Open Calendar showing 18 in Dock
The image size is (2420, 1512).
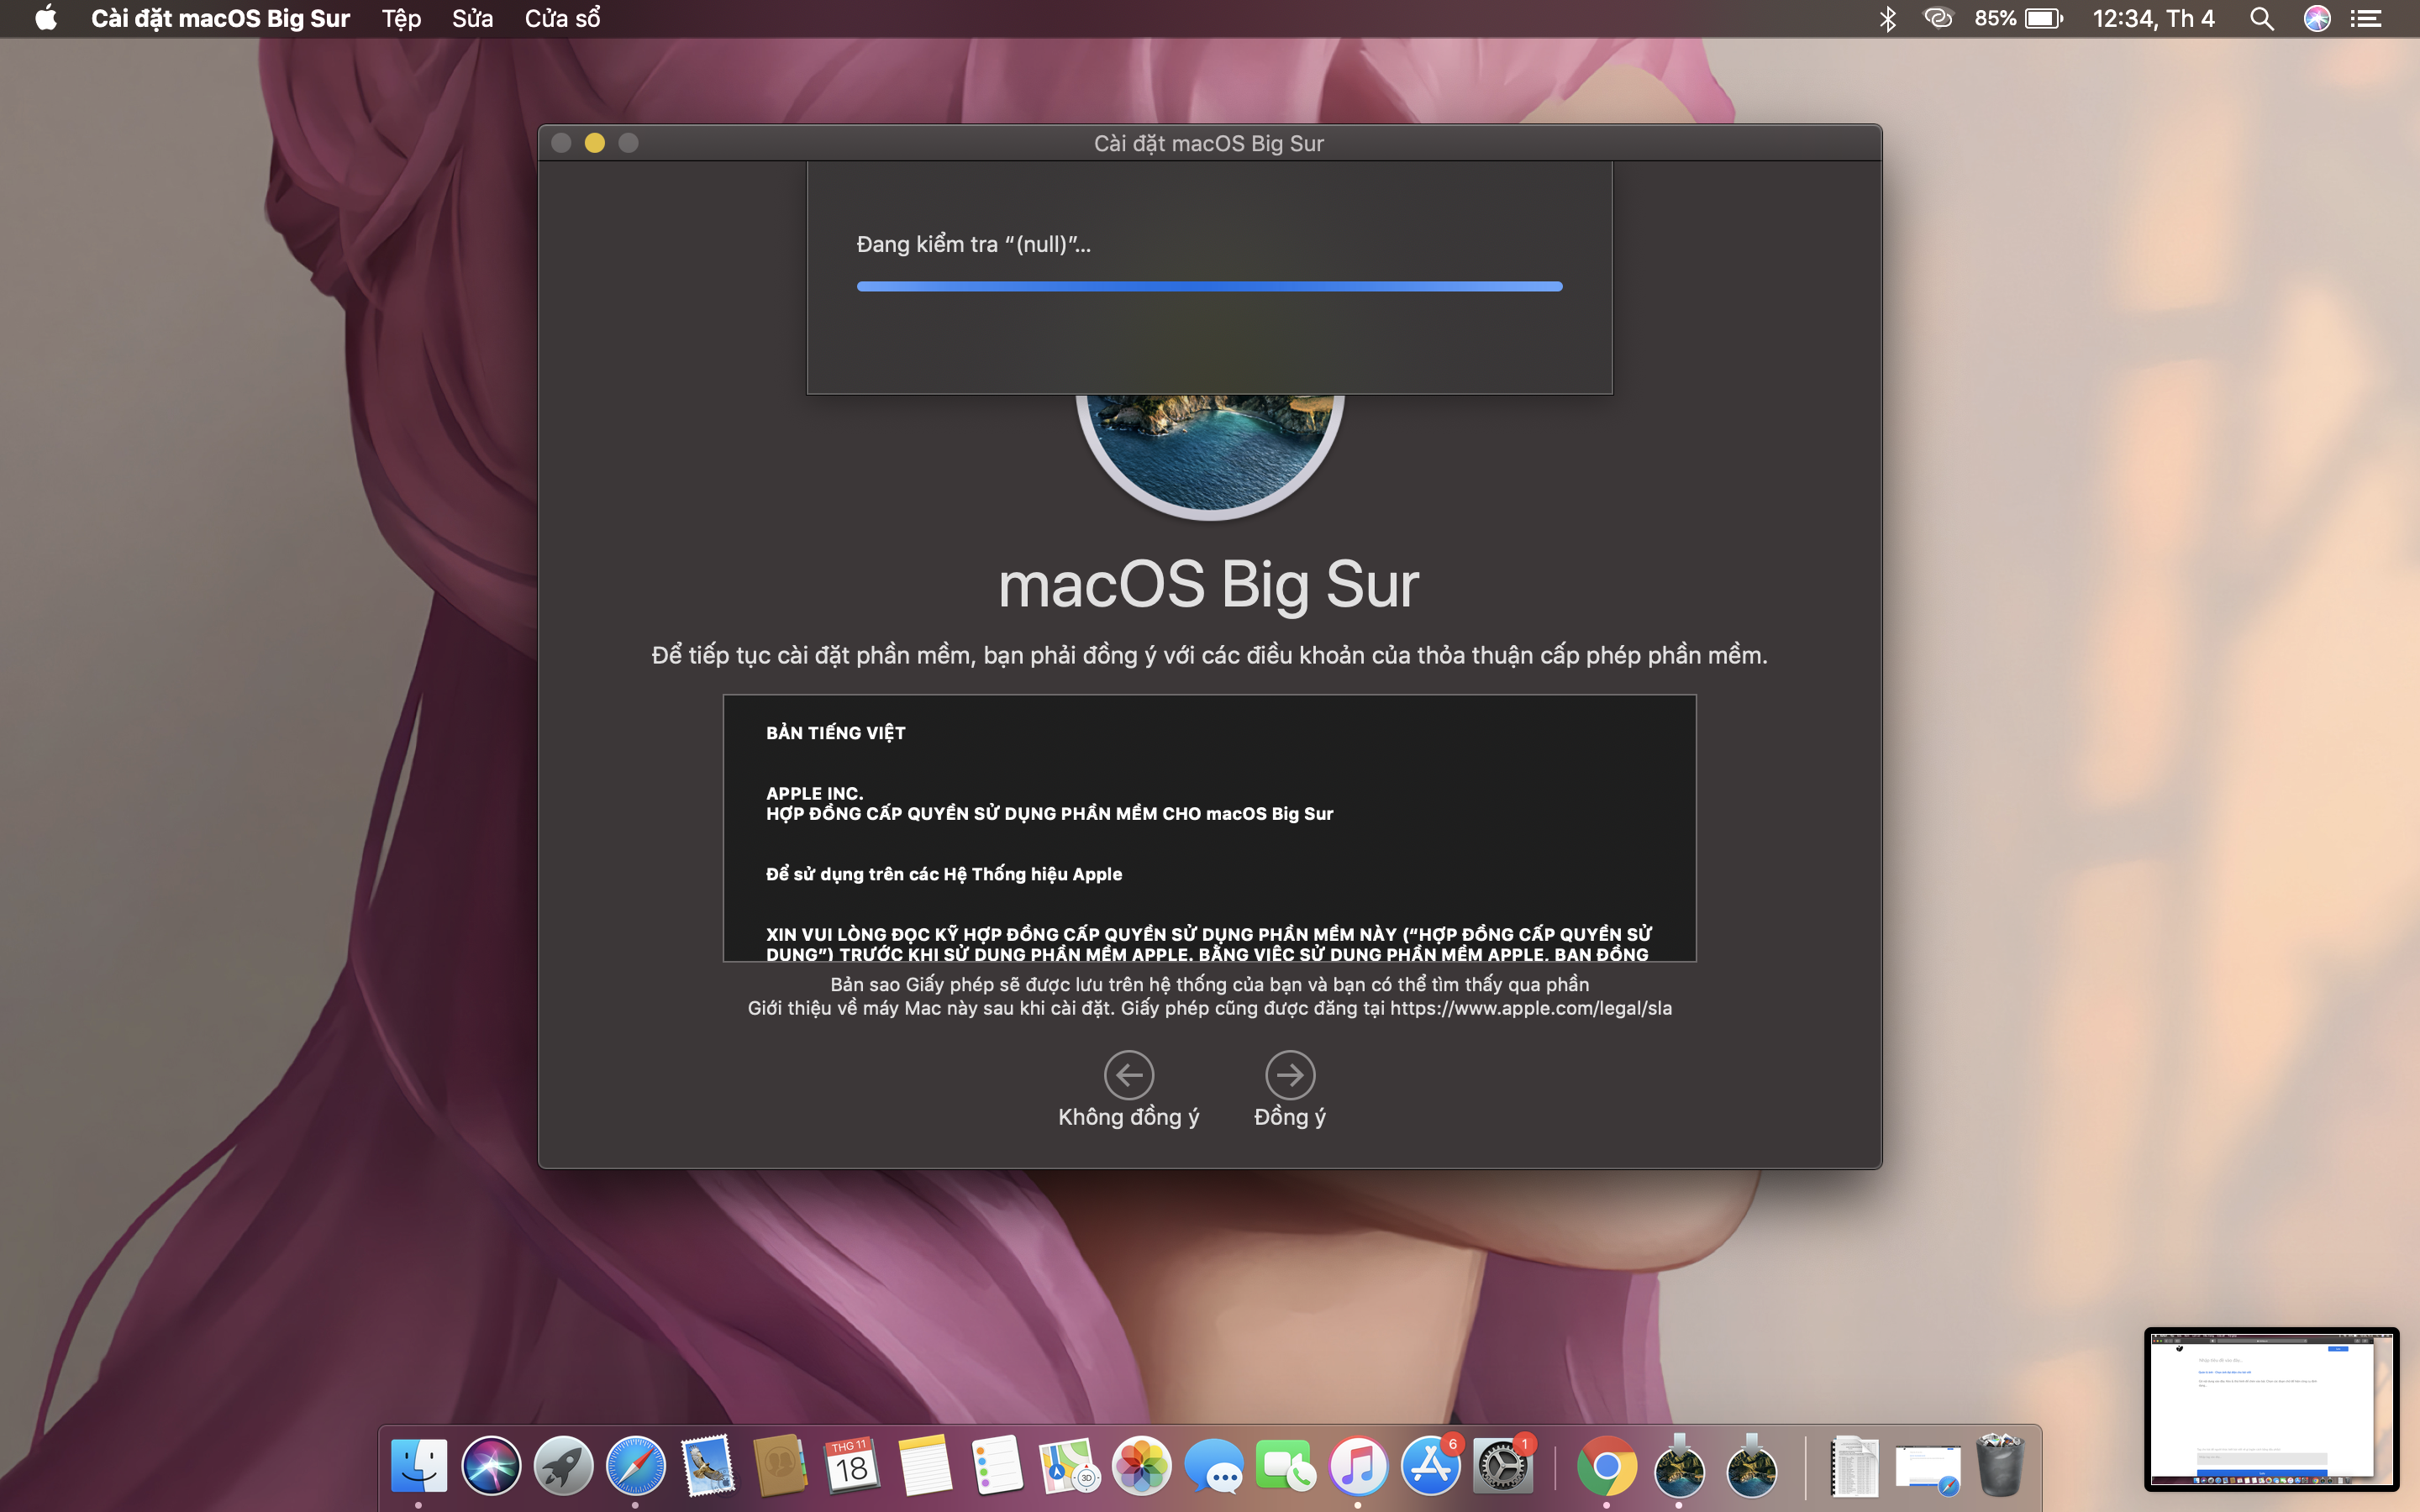click(852, 1466)
